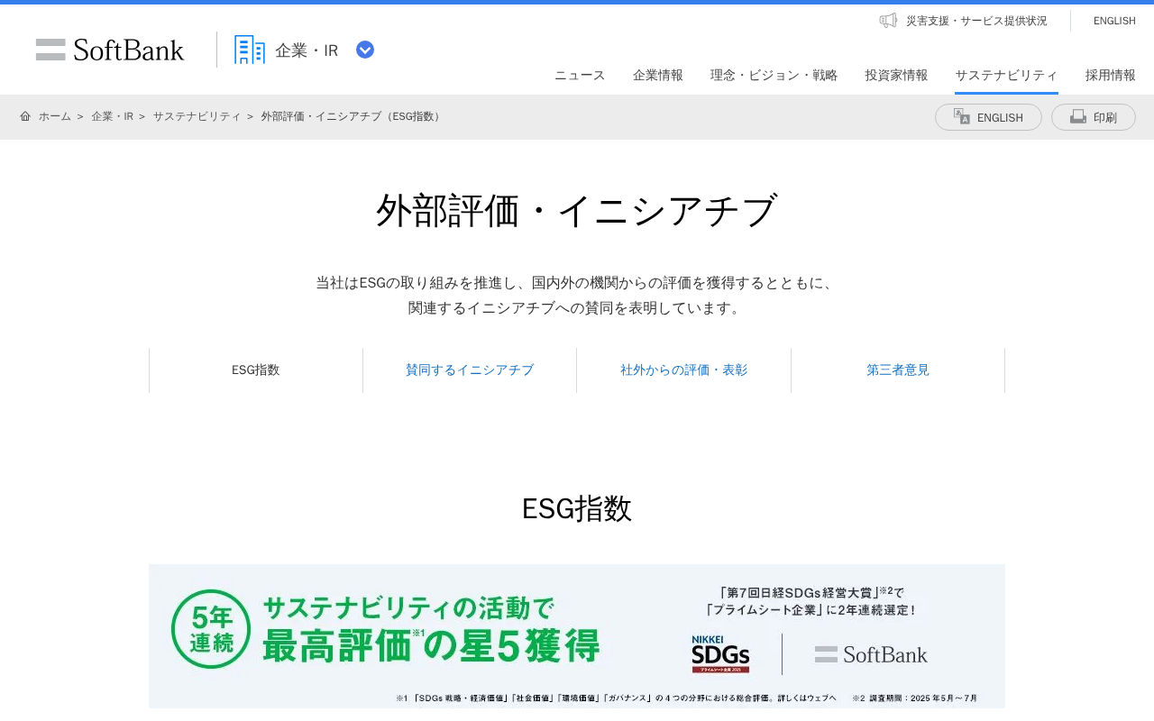Open the 企業情報 menu

pos(658,75)
